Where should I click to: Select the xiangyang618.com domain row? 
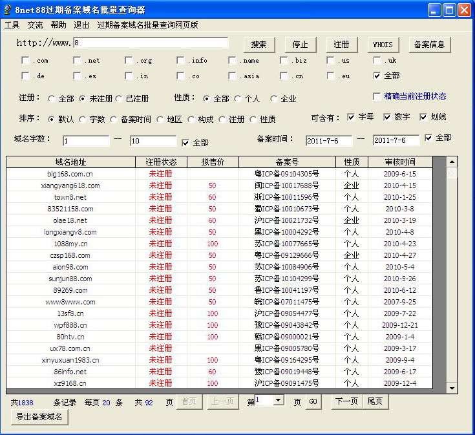click(x=219, y=186)
